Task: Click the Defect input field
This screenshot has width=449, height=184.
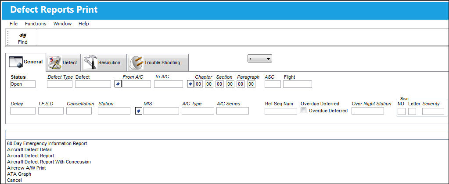Action: pos(93,84)
